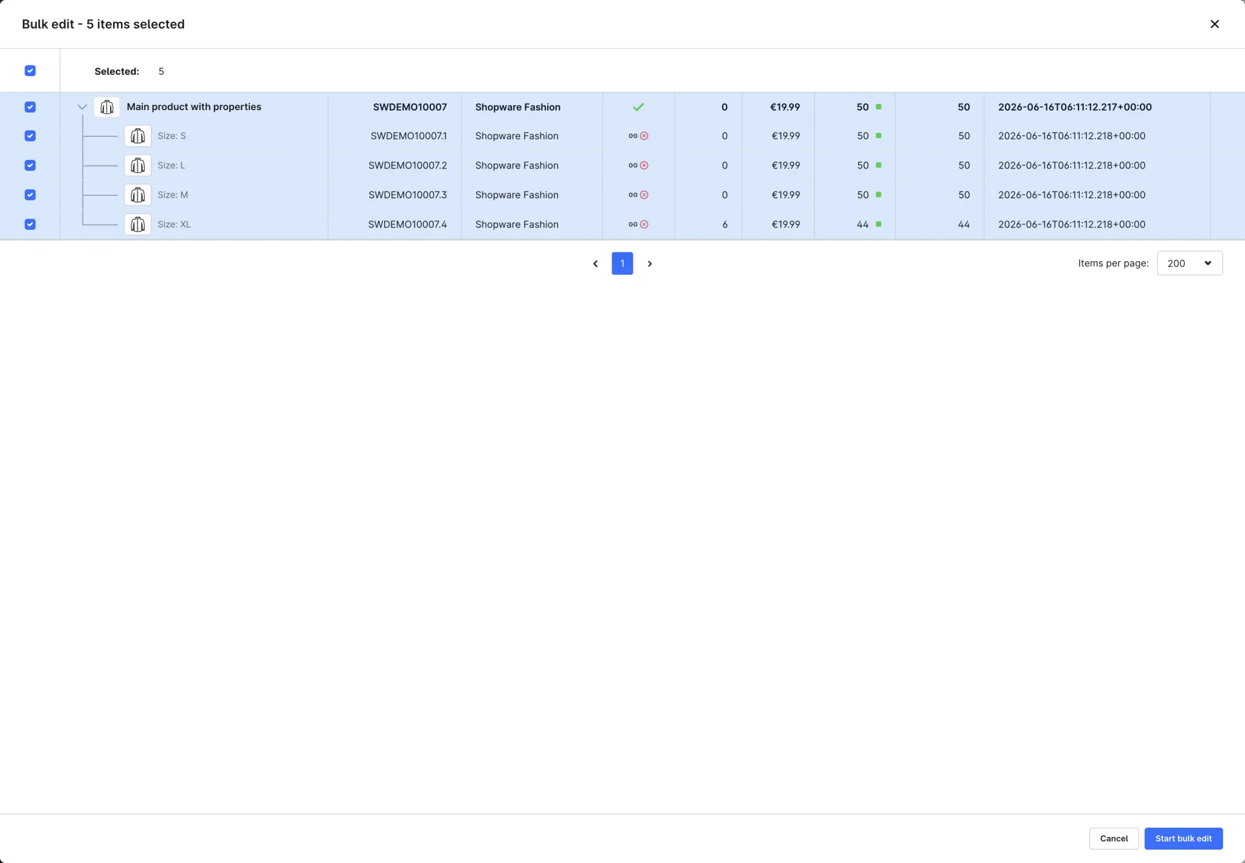Viewport: 1245px width, 863px height.
Task: Click the Size: S jacket thumbnail
Action: tap(137, 136)
